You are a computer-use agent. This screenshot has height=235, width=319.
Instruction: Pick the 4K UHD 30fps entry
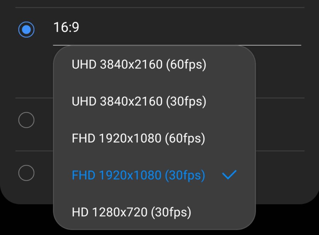pyautogui.click(x=139, y=102)
